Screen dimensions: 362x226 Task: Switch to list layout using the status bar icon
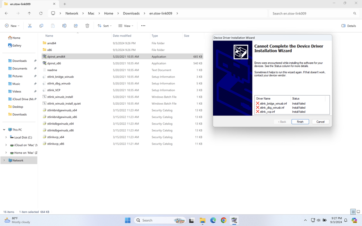pyautogui.click(x=353, y=212)
